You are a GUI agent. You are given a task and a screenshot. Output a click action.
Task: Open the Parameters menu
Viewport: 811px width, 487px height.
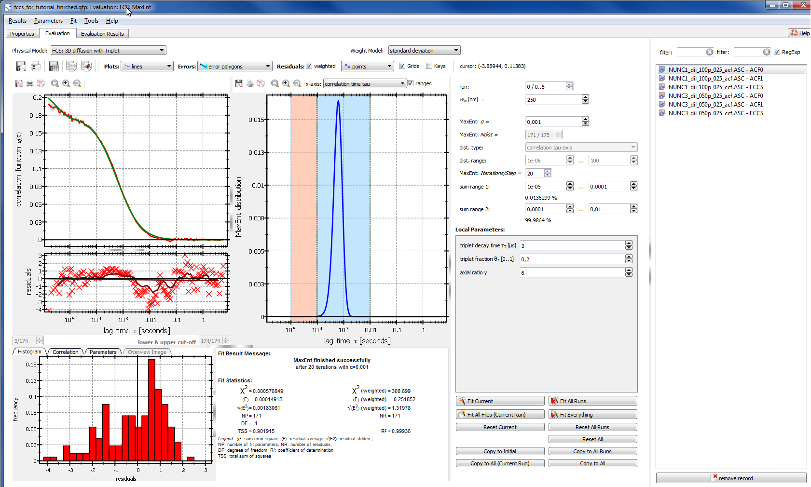[x=48, y=21]
